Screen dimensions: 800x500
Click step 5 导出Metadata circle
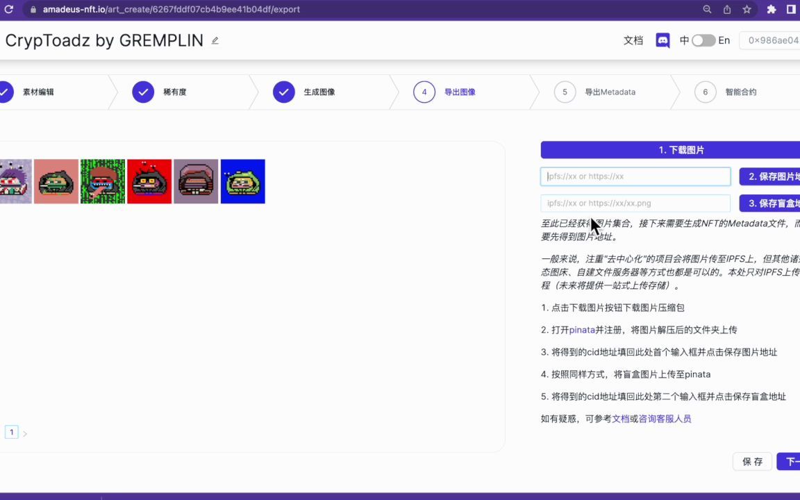[x=565, y=92]
